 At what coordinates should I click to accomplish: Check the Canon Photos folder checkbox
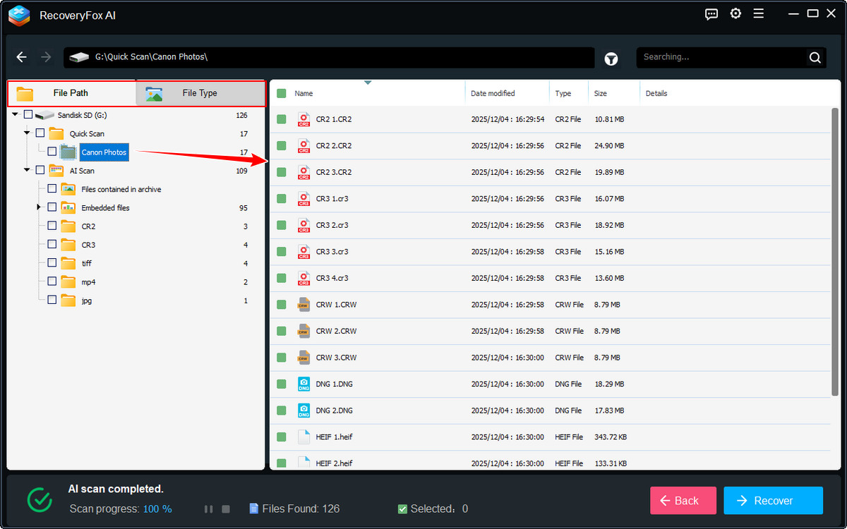click(52, 152)
